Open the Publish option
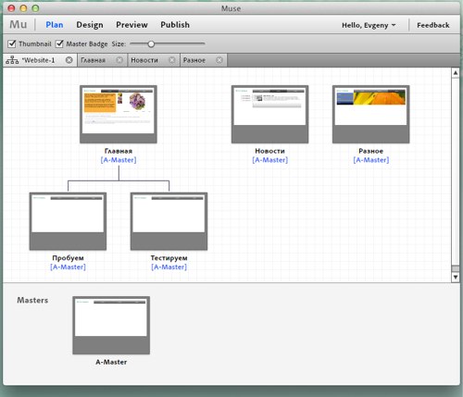 [x=175, y=25]
